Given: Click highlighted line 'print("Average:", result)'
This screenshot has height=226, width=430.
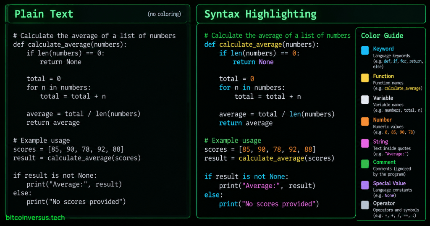Looking at the screenshot, I should [267, 186].
